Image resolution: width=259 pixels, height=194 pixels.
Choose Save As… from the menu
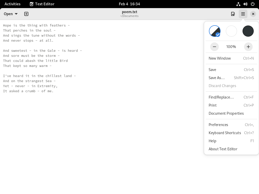tap(231, 78)
